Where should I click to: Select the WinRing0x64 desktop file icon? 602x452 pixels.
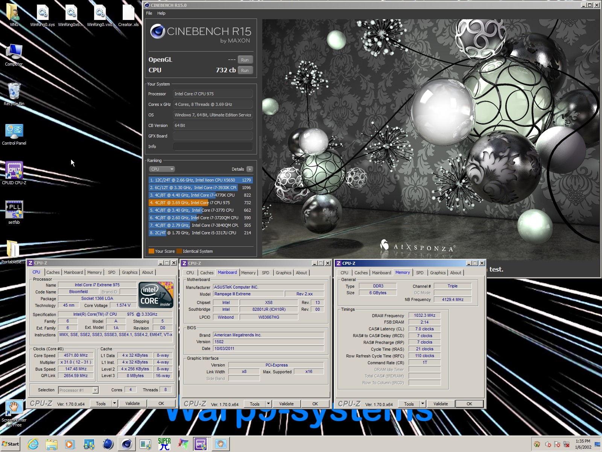(71, 15)
